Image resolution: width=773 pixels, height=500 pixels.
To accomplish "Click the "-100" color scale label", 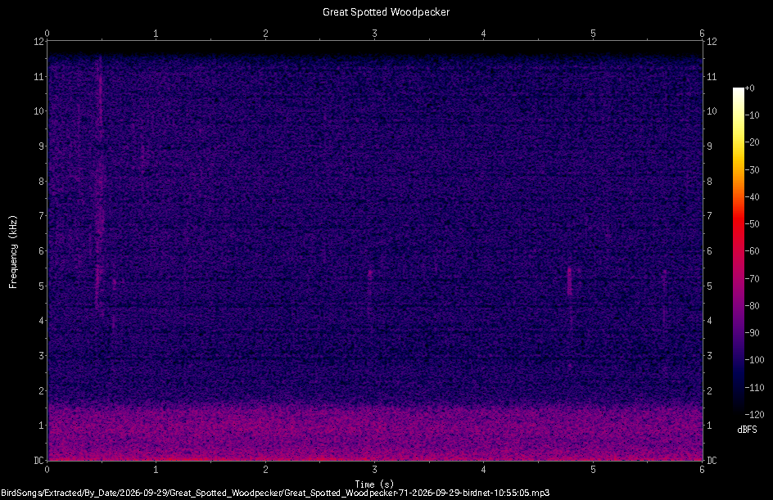I will pyautogui.click(x=754, y=360).
